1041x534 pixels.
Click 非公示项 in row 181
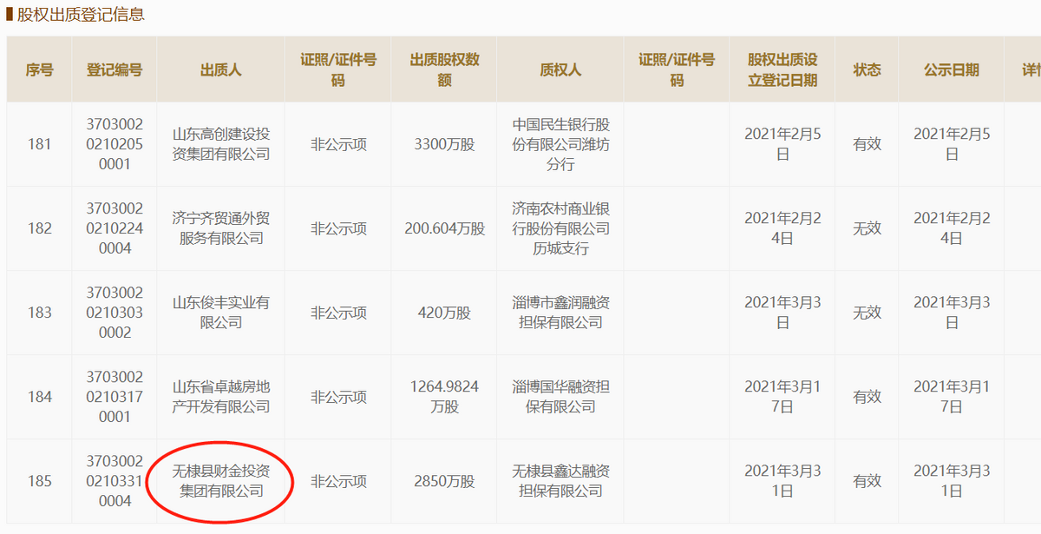pos(338,144)
